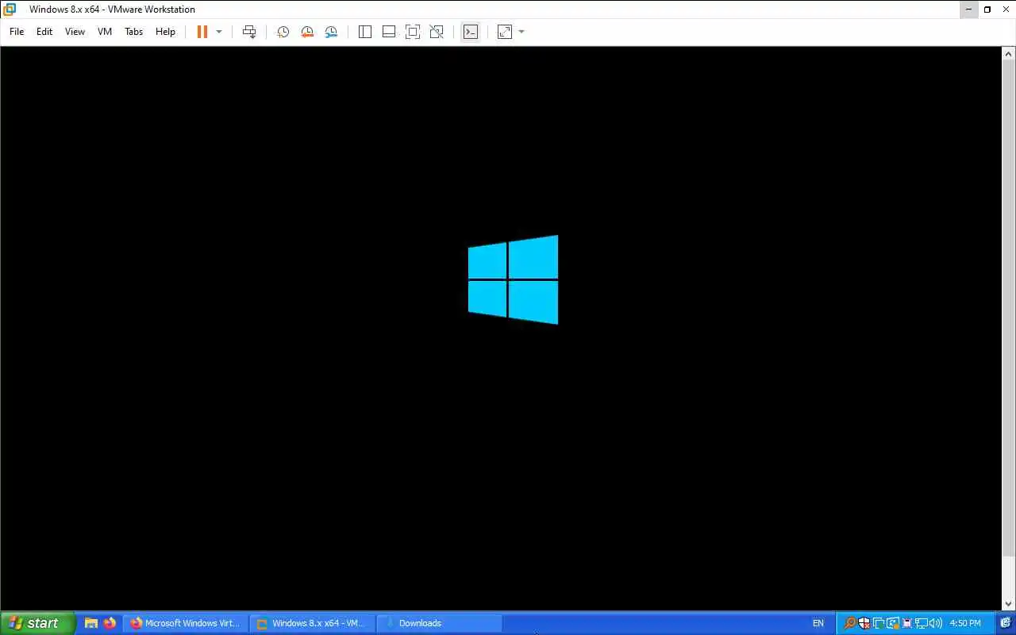Open the File menu
This screenshot has width=1016, height=635.
pyautogui.click(x=17, y=32)
